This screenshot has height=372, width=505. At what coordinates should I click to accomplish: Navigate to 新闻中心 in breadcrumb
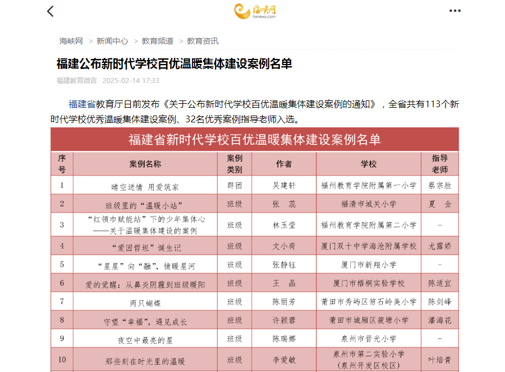[112, 41]
